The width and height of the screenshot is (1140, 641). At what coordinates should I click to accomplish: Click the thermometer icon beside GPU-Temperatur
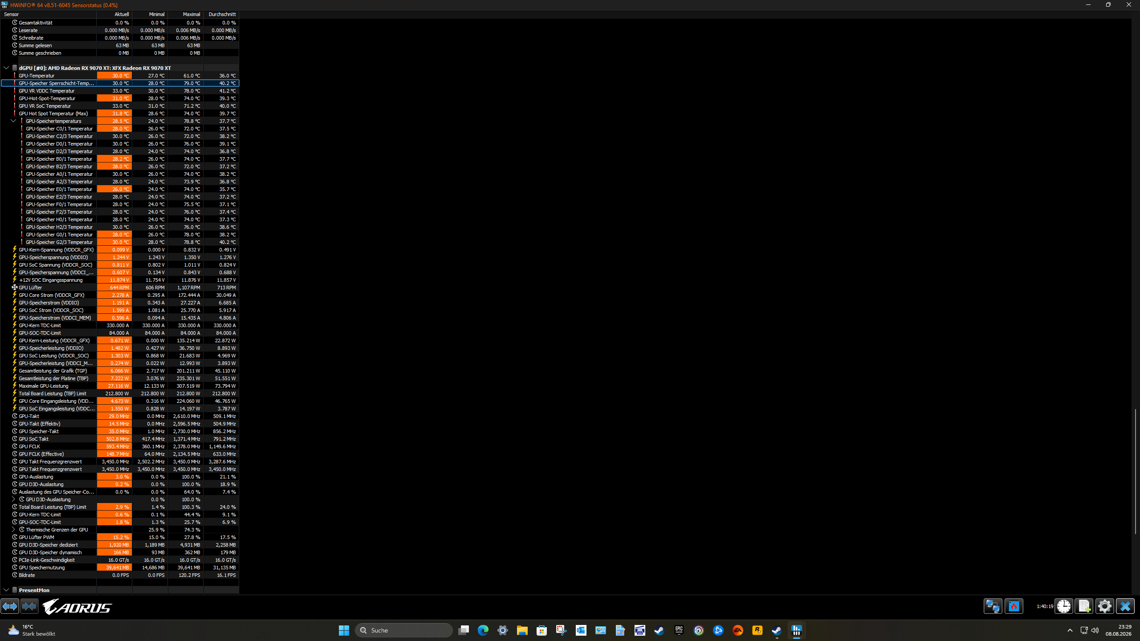point(15,76)
